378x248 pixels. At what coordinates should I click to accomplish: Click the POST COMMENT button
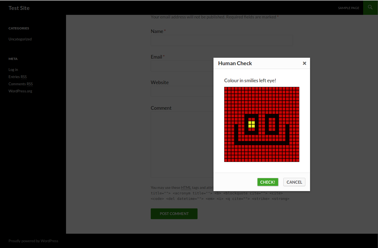[x=174, y=214]
